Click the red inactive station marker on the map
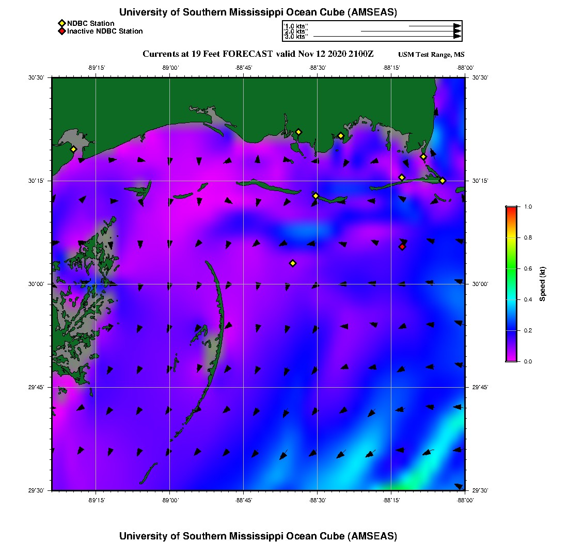 (402, 247)
